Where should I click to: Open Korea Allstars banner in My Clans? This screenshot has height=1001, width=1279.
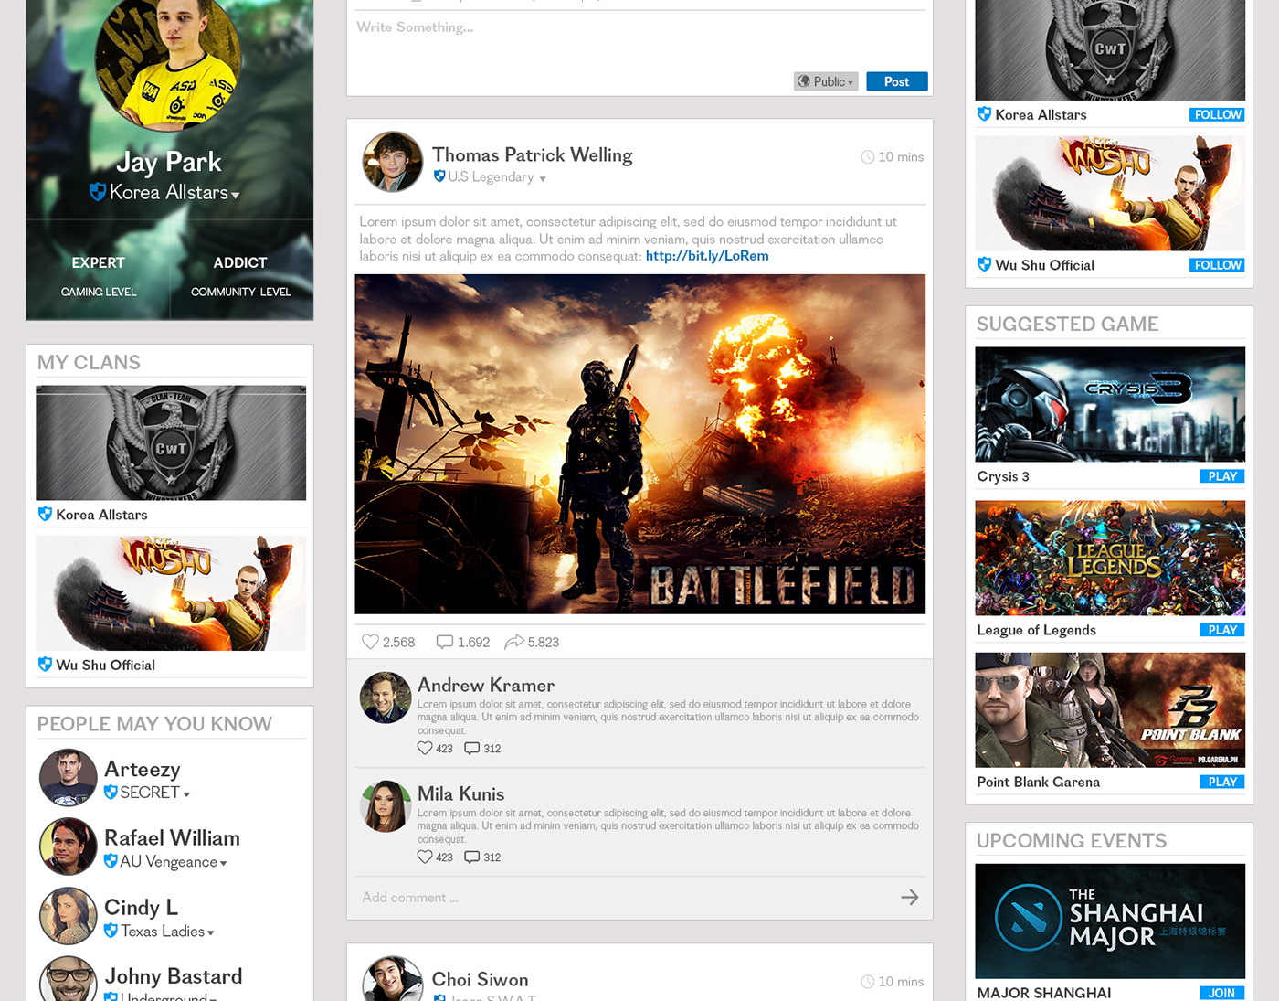pos(171,442)
